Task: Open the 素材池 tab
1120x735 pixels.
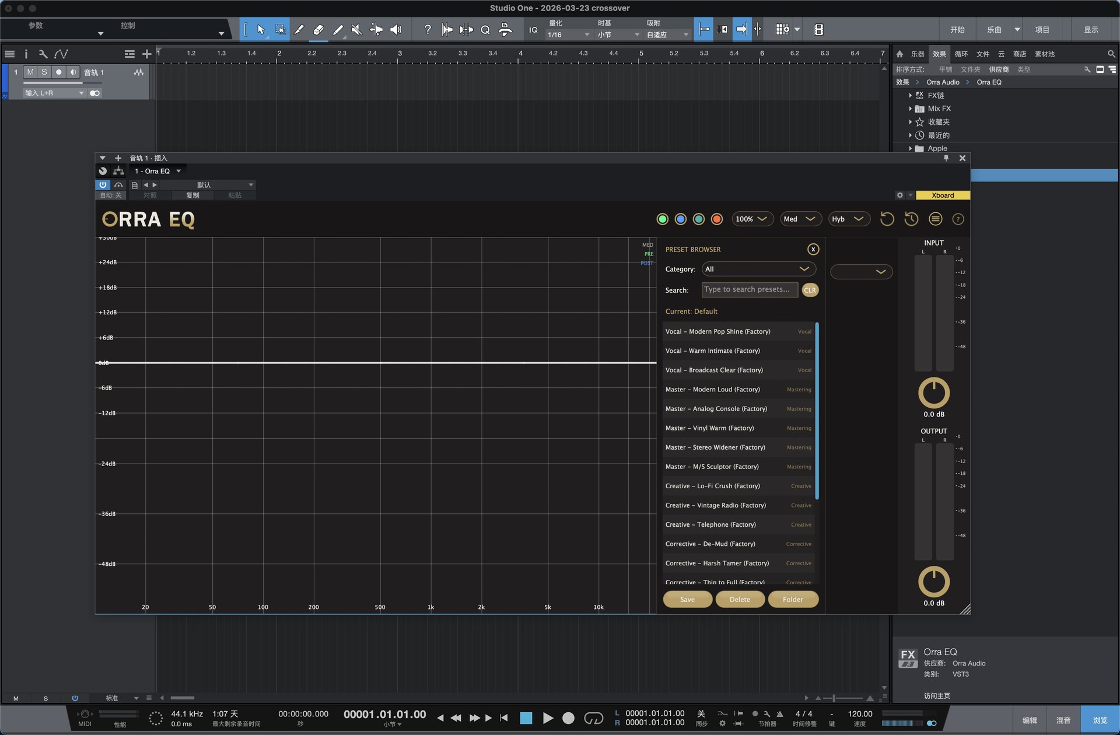Action: (1044, 54)
